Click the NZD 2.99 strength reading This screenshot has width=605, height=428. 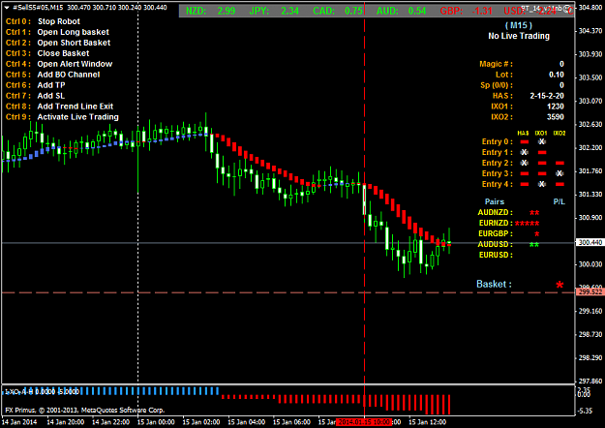tap(210, 11)
